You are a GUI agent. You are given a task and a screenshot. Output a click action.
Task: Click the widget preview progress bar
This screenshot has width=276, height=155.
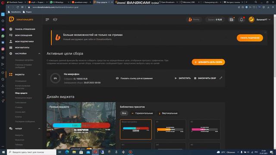tap(82, 125)
